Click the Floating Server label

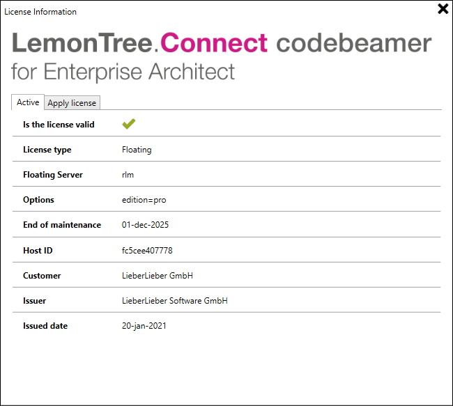click(x=53, y=175)
